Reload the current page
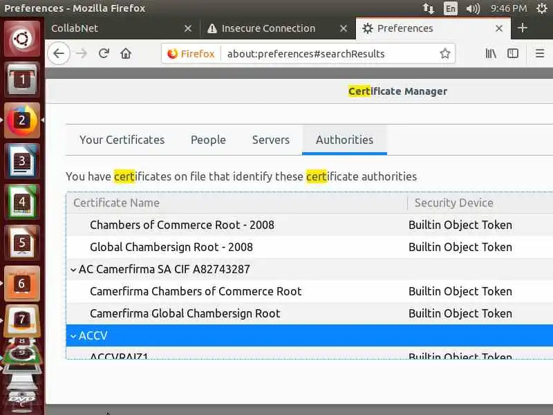 [104, 53]
